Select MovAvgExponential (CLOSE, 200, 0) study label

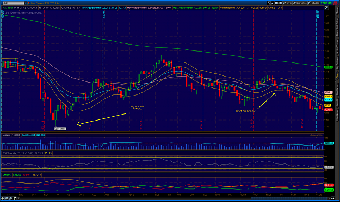coord(191,8)
